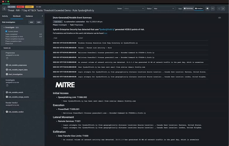Toggle the Current phase checkbox
The width and height of the screenshot is (229, 146).
[x=6, y=31]
